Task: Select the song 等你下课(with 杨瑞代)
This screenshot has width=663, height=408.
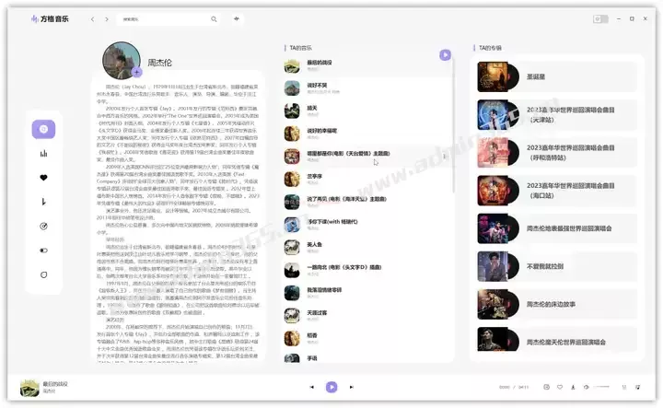Action: click(367, 225)
